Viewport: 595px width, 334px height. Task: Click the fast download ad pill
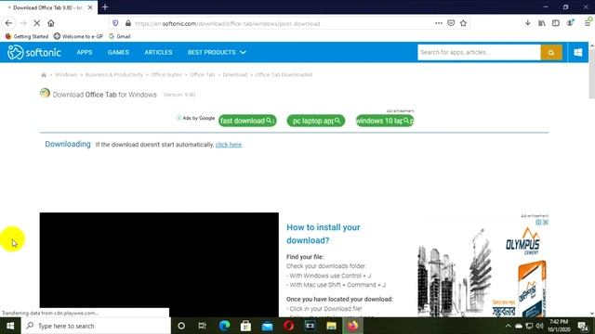247,121
